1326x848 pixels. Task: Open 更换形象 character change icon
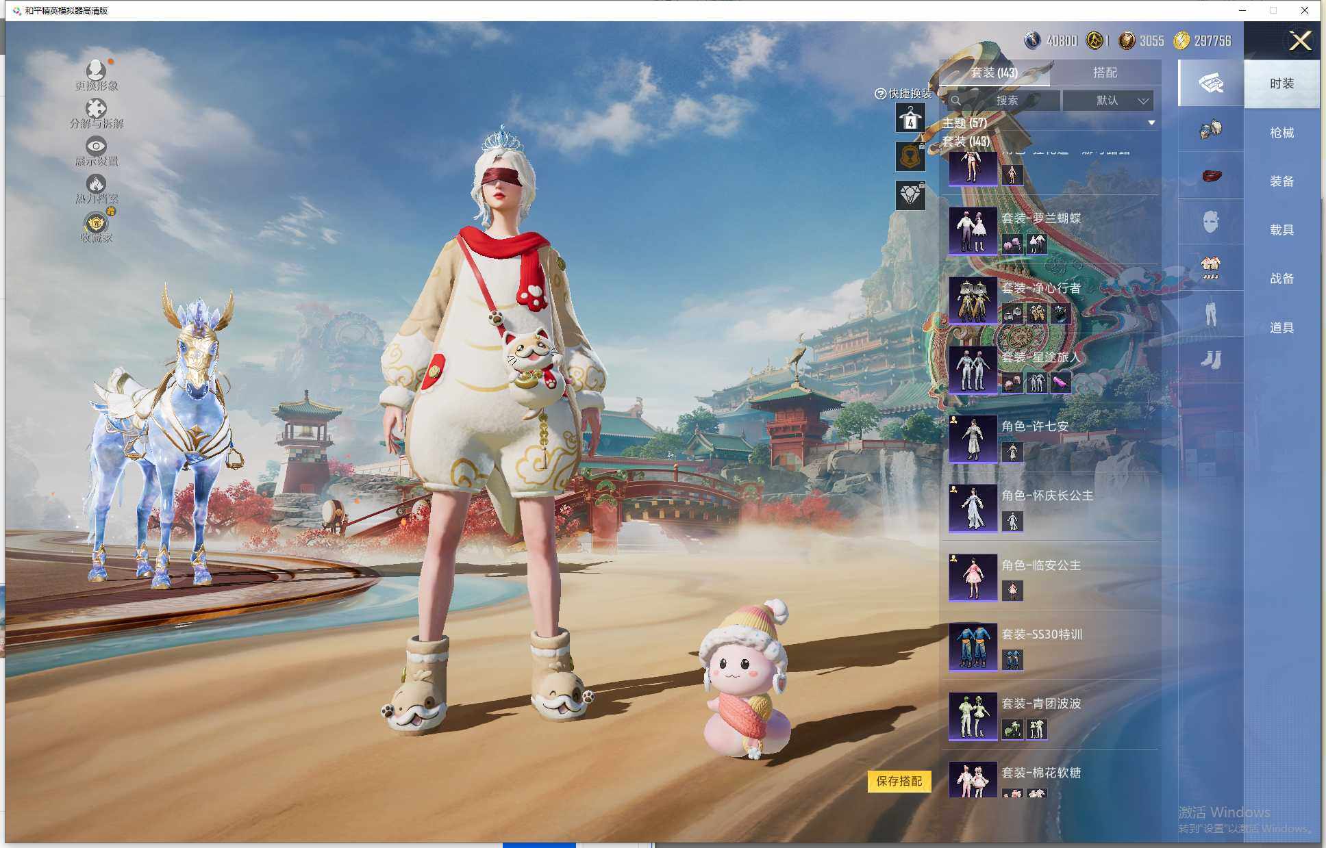[96, 71]
